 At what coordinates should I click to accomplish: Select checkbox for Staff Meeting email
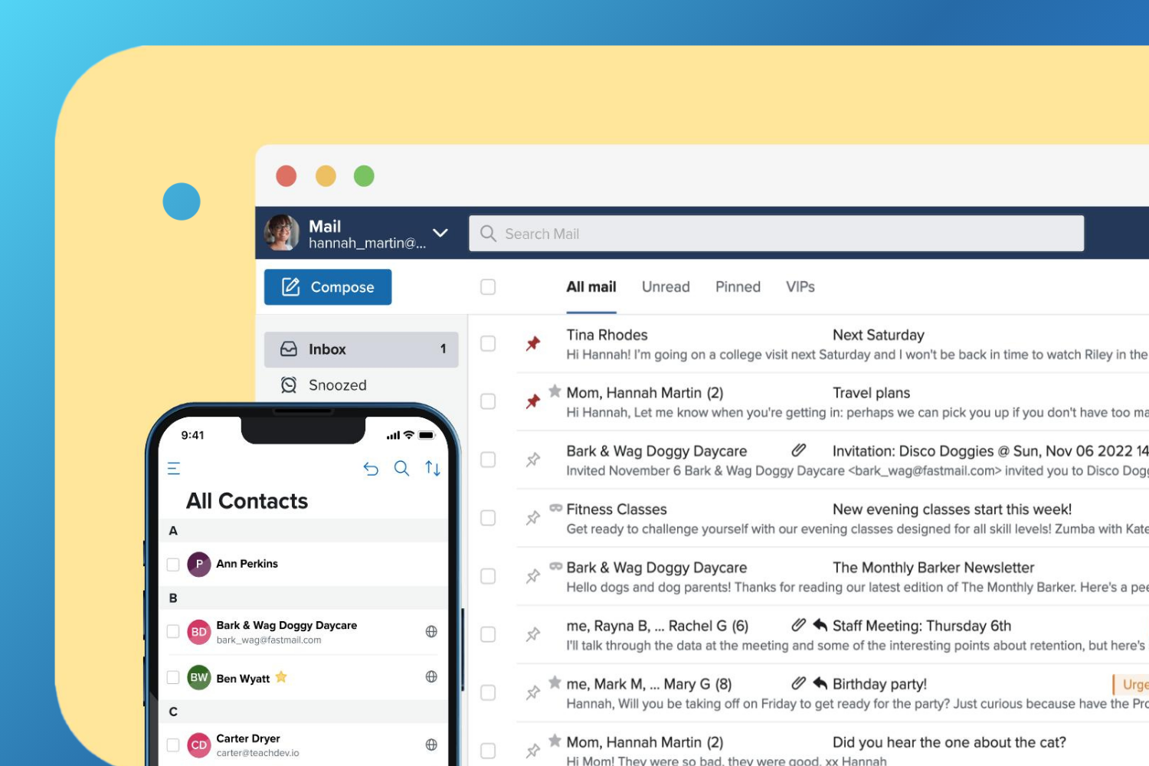point(488,634)
